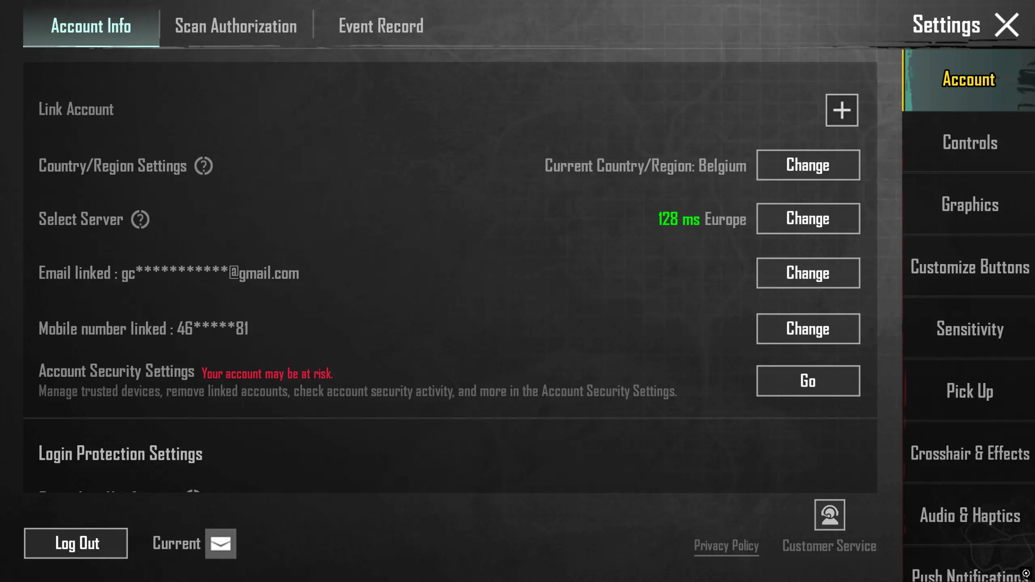Open help icon next to Select Server
Screen dimensions: 1035x582
click(140, 219)
